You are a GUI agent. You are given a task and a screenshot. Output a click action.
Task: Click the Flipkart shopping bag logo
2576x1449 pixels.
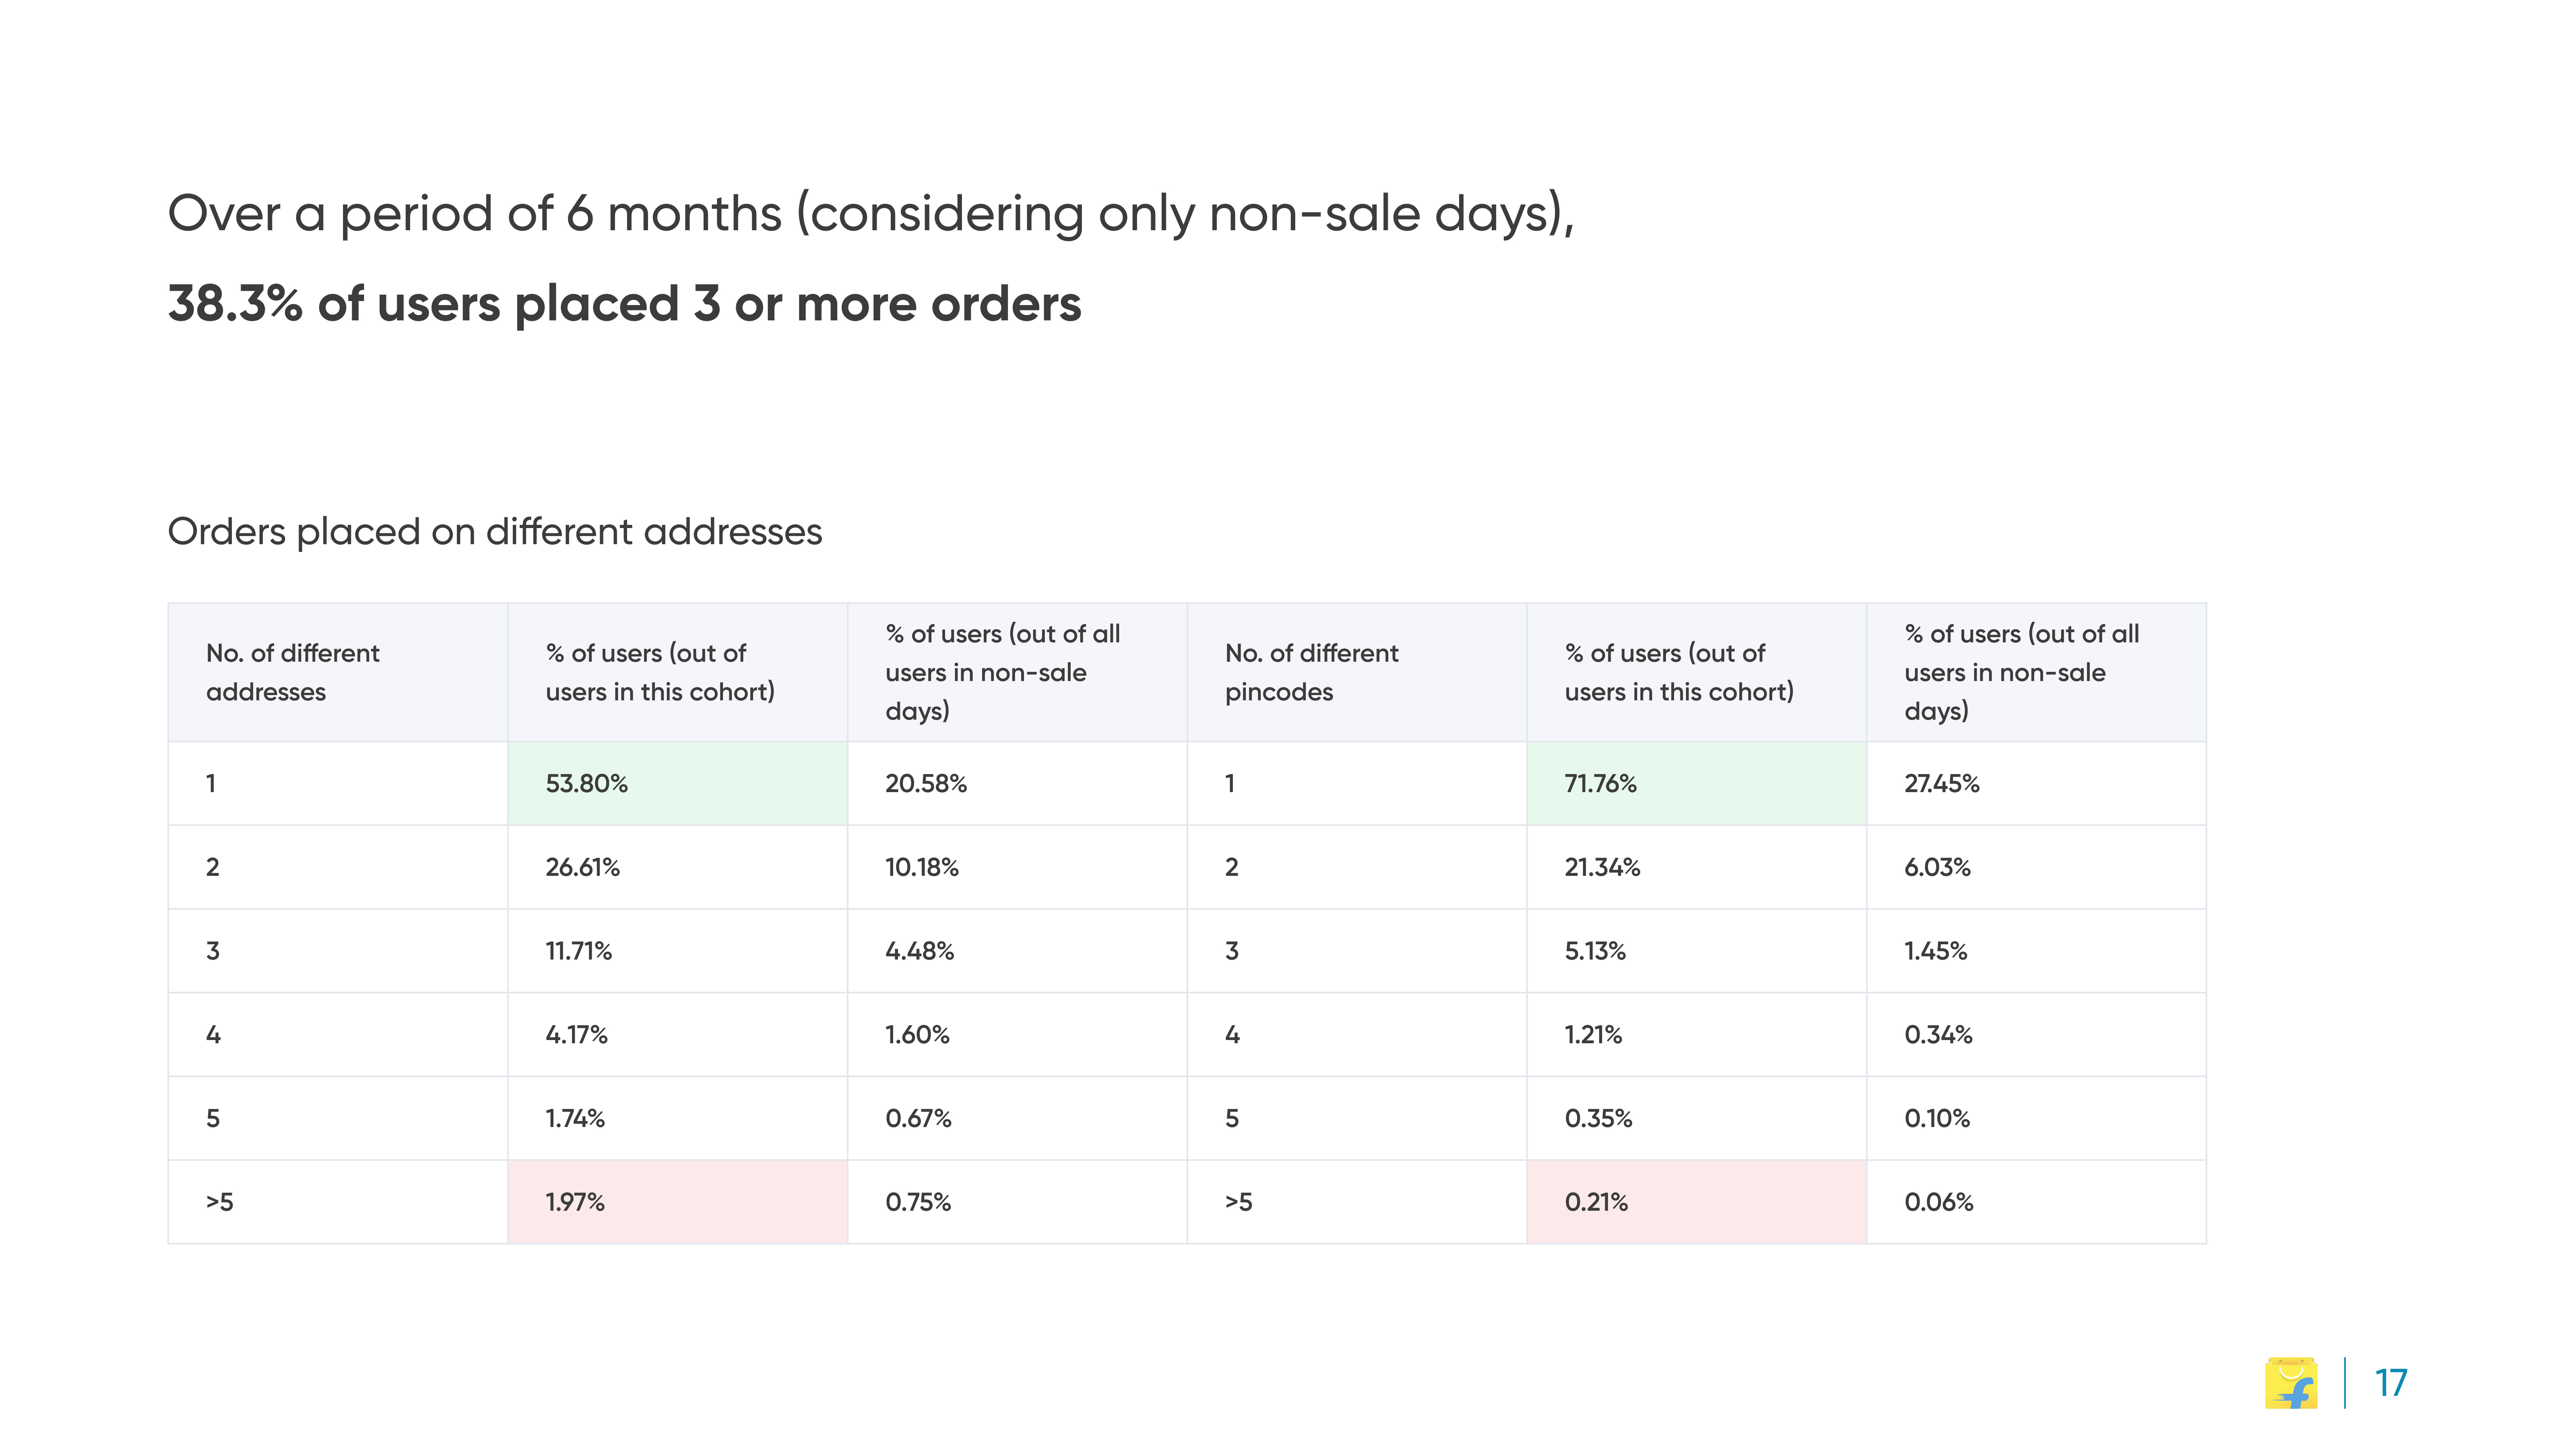(x=2291, y=1383)
